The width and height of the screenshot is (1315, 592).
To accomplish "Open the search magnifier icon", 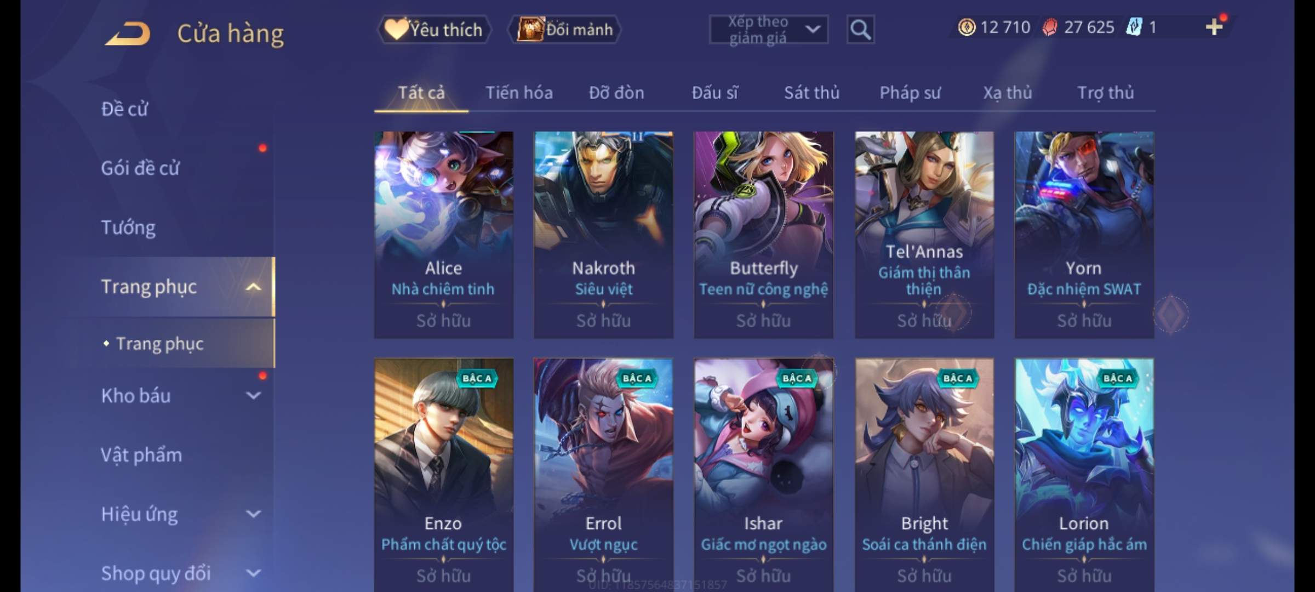I will click(860, 30).
